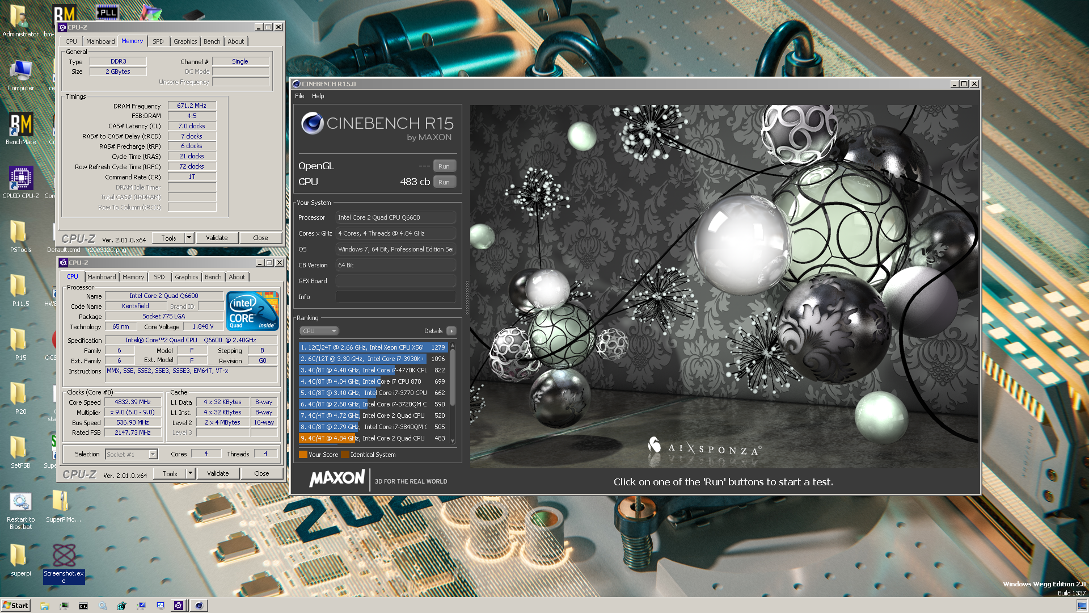Viewport: 1089px width, 613px height.
Task: Click Validate in the Memory CPU-Z window
Action: pos(217,238)
